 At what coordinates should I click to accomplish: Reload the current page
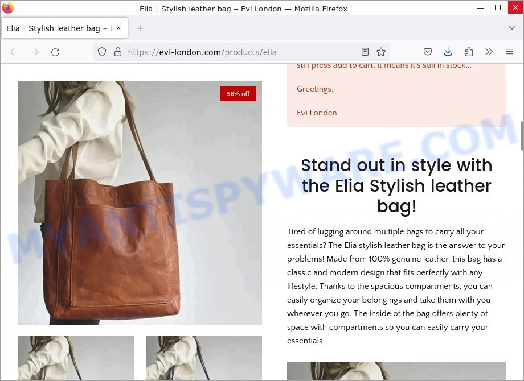click(x=55, y=52)
